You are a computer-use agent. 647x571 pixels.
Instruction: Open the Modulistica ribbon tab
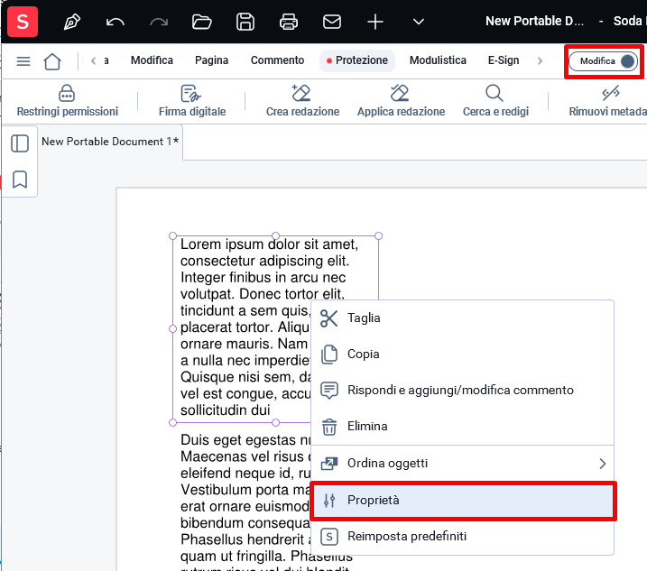click(x=438, y=60)
